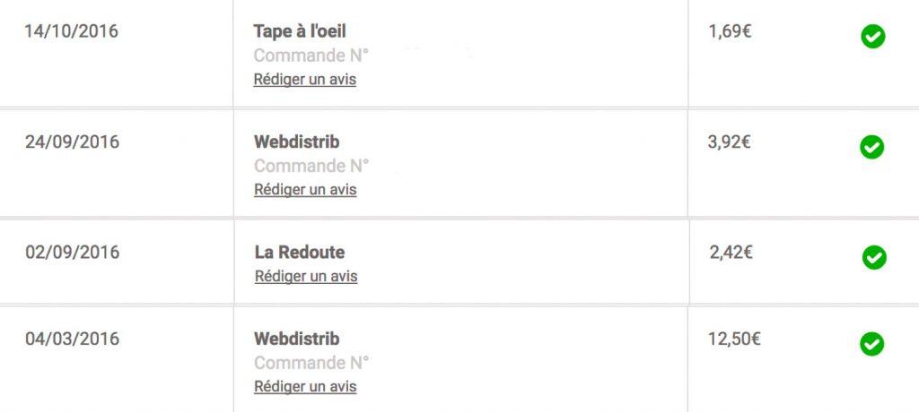Open Rédiger un avis for 04/03/2016 Webdistrib
This screenshot has height=412, width=919.
(305, 387)
